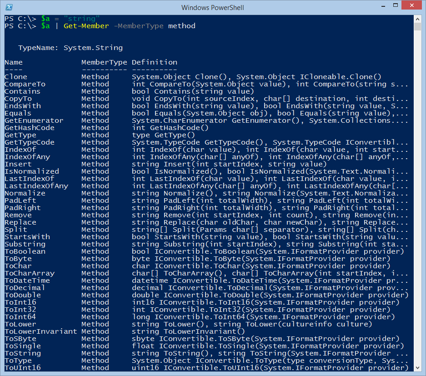Minimize the Windows PowerShell window
The height and width of the screenshot is (376, 426).
point(383,5)
